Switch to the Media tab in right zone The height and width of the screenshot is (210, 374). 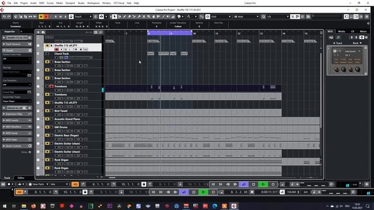point(341,32)
